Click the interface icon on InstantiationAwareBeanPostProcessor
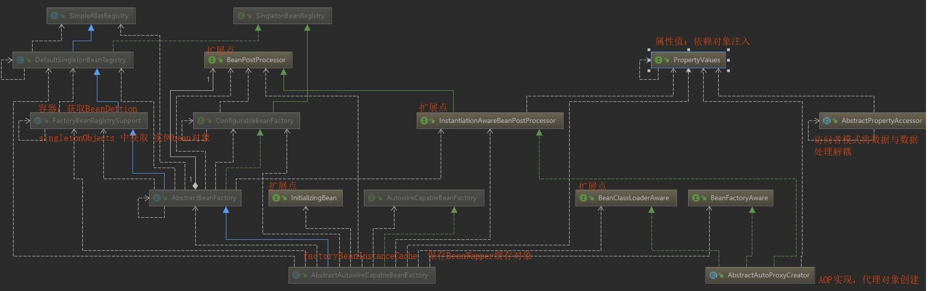Screen dimensions: 928x291 (424, 120)
